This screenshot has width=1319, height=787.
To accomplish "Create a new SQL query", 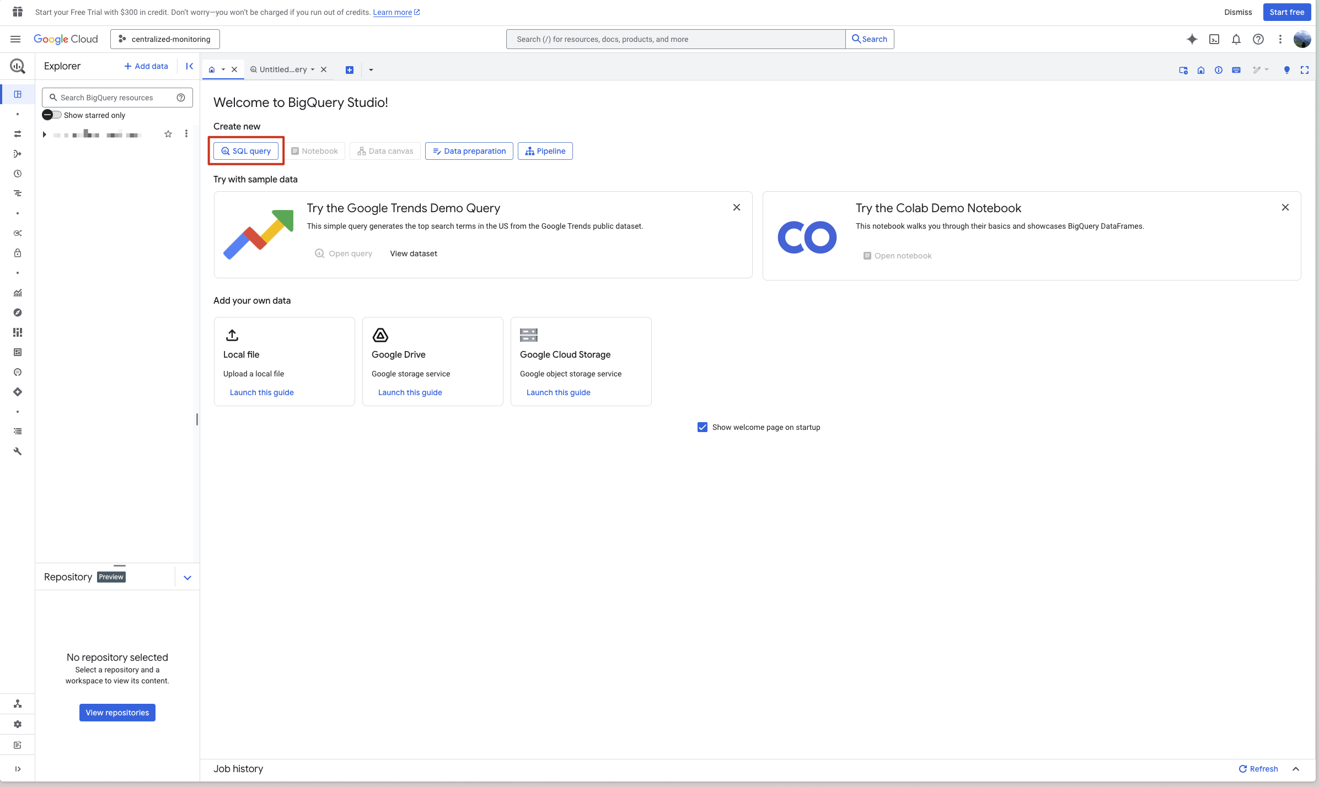I will click(x=246, y=151).
